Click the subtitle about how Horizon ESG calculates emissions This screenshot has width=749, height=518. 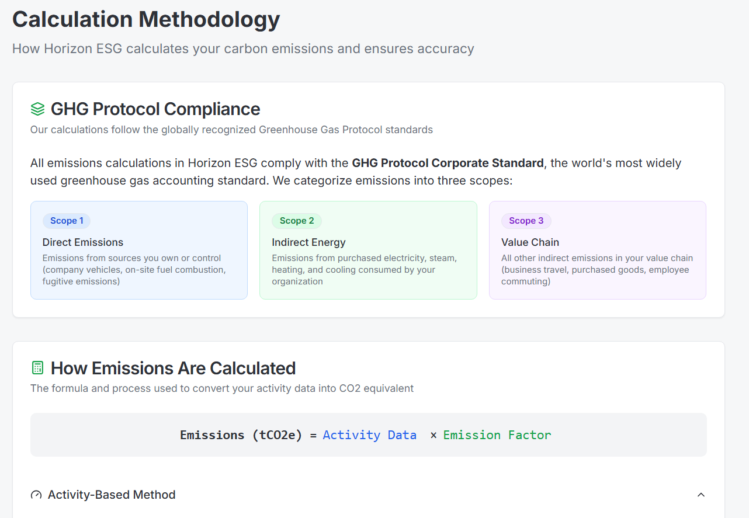[x=243, y=48]
